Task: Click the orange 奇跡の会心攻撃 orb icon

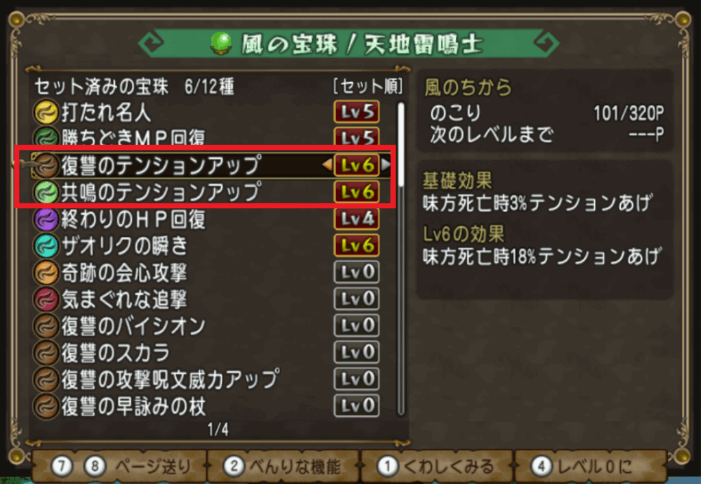Action: point(46,272)
